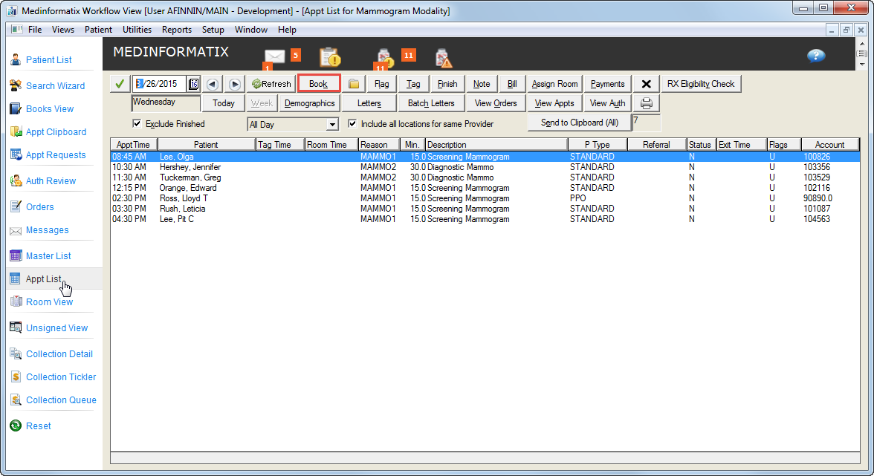This screenshot has height=476, width=874.
Task: Open the clipboard warning alerts icon
Action: 330,56
